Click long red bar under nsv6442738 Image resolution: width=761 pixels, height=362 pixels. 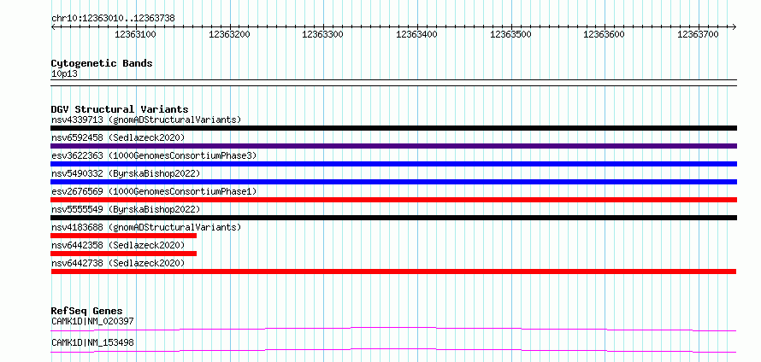393,271
